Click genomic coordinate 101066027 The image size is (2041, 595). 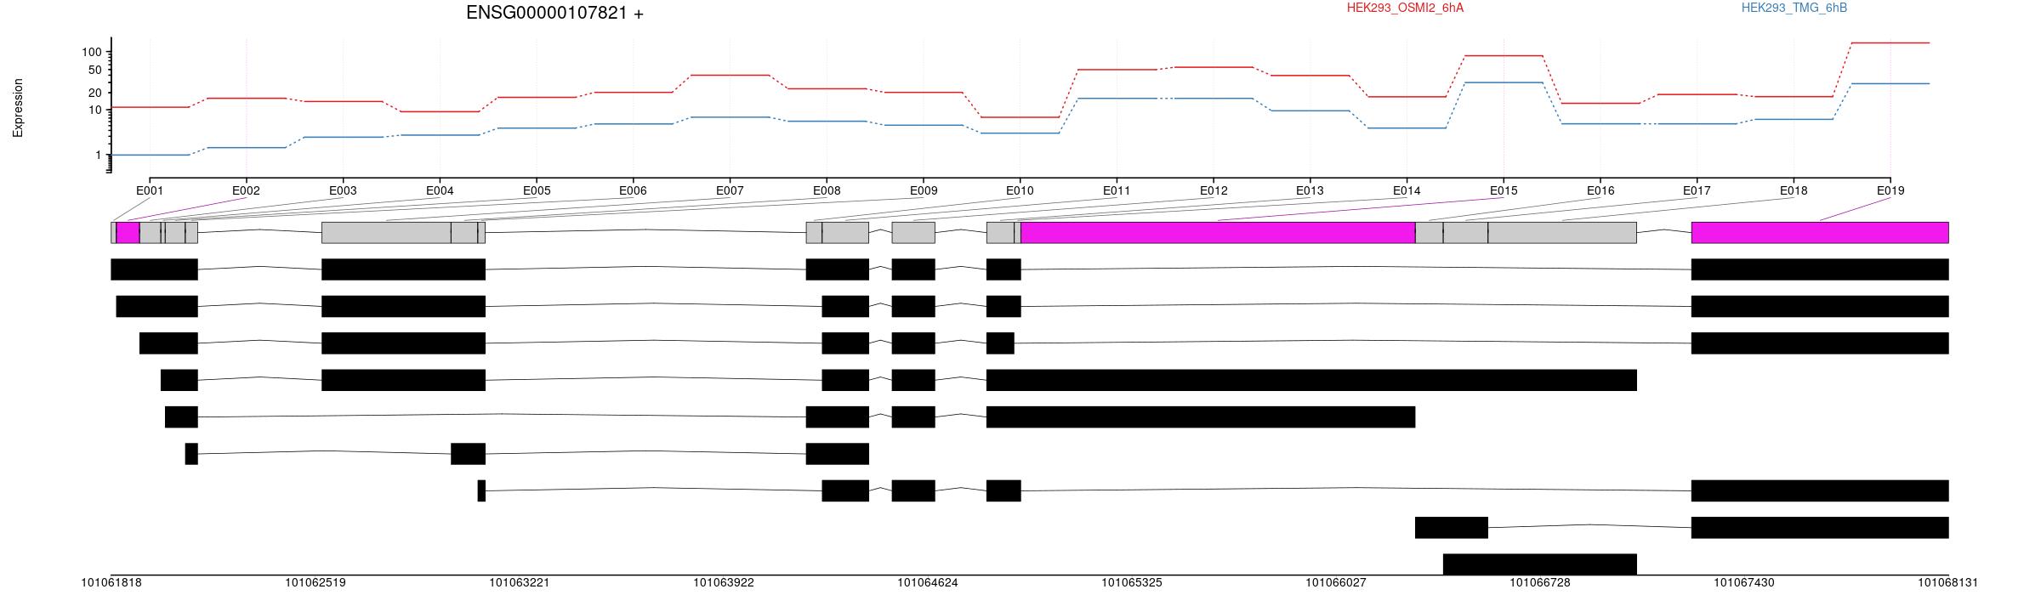click(1336, 583)
